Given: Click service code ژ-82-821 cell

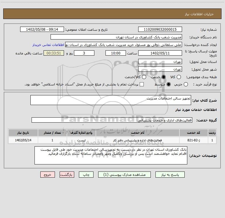Looking at the screenshot, I should (x=193, y=140).
